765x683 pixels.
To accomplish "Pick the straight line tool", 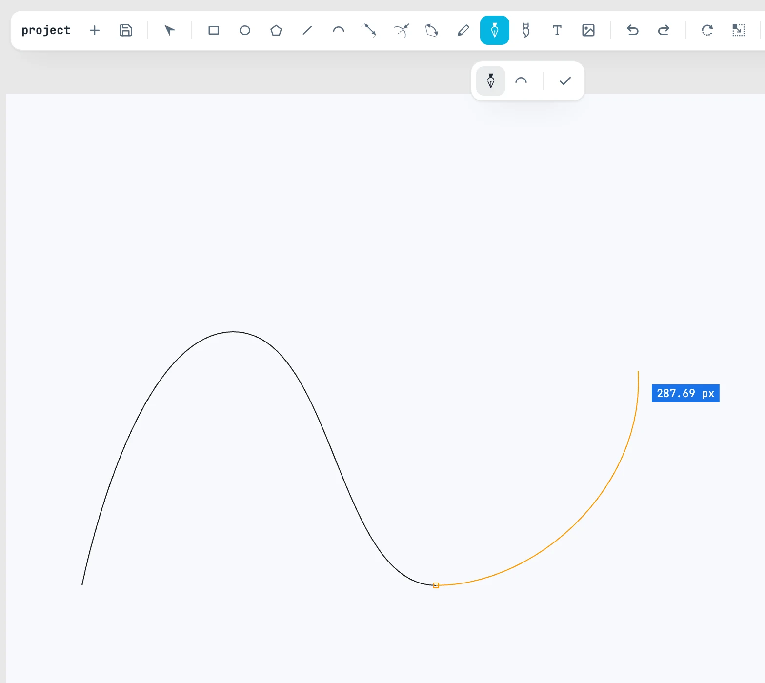I will tap(307, 30).
